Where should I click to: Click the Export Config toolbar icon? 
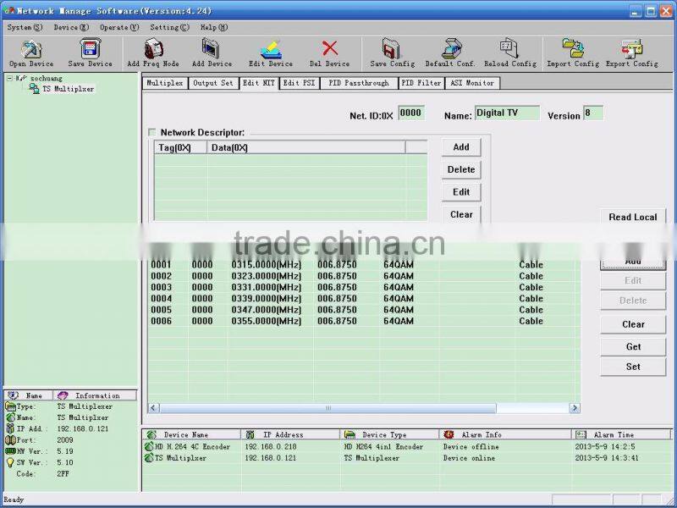click(632, 48)
